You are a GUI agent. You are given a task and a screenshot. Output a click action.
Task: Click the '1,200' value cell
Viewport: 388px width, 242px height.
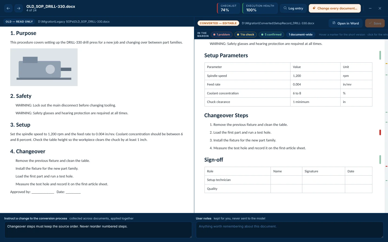pyautogui.click(x=315, y=76)
